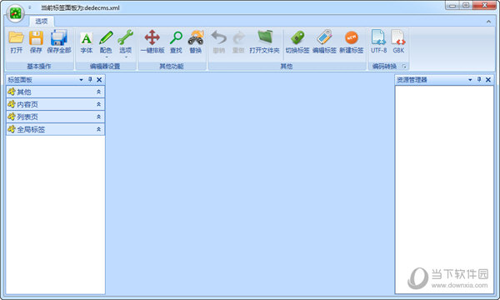The image size is (500, 300).
Task: Open the 查找 find tool
Action: (176, 42)
